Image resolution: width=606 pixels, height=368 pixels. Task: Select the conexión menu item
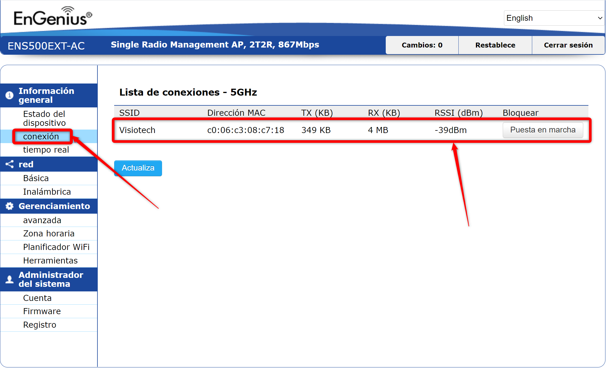tap(49, 136)
